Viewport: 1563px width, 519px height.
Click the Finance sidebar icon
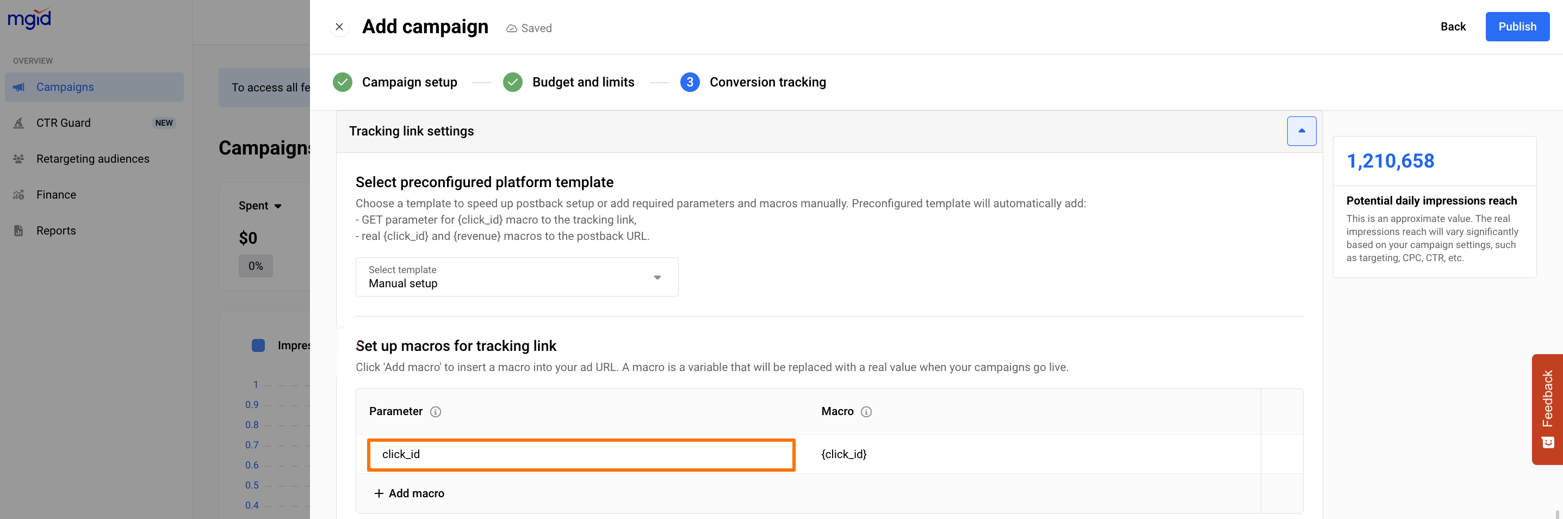[x=19, y=195]
